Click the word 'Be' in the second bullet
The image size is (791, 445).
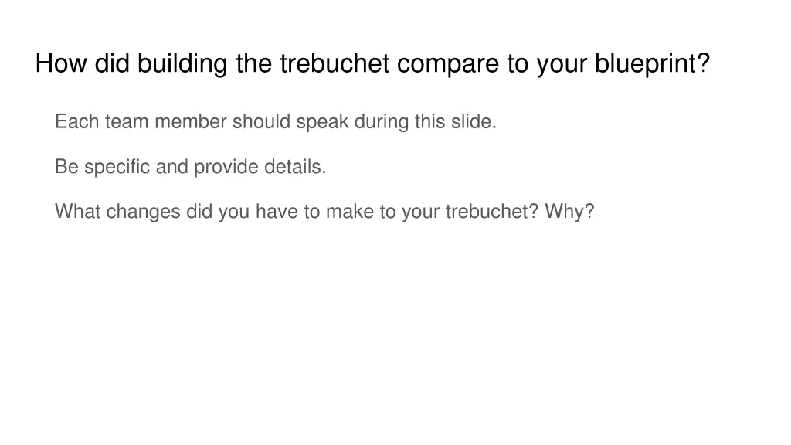(x=66, y=167)
